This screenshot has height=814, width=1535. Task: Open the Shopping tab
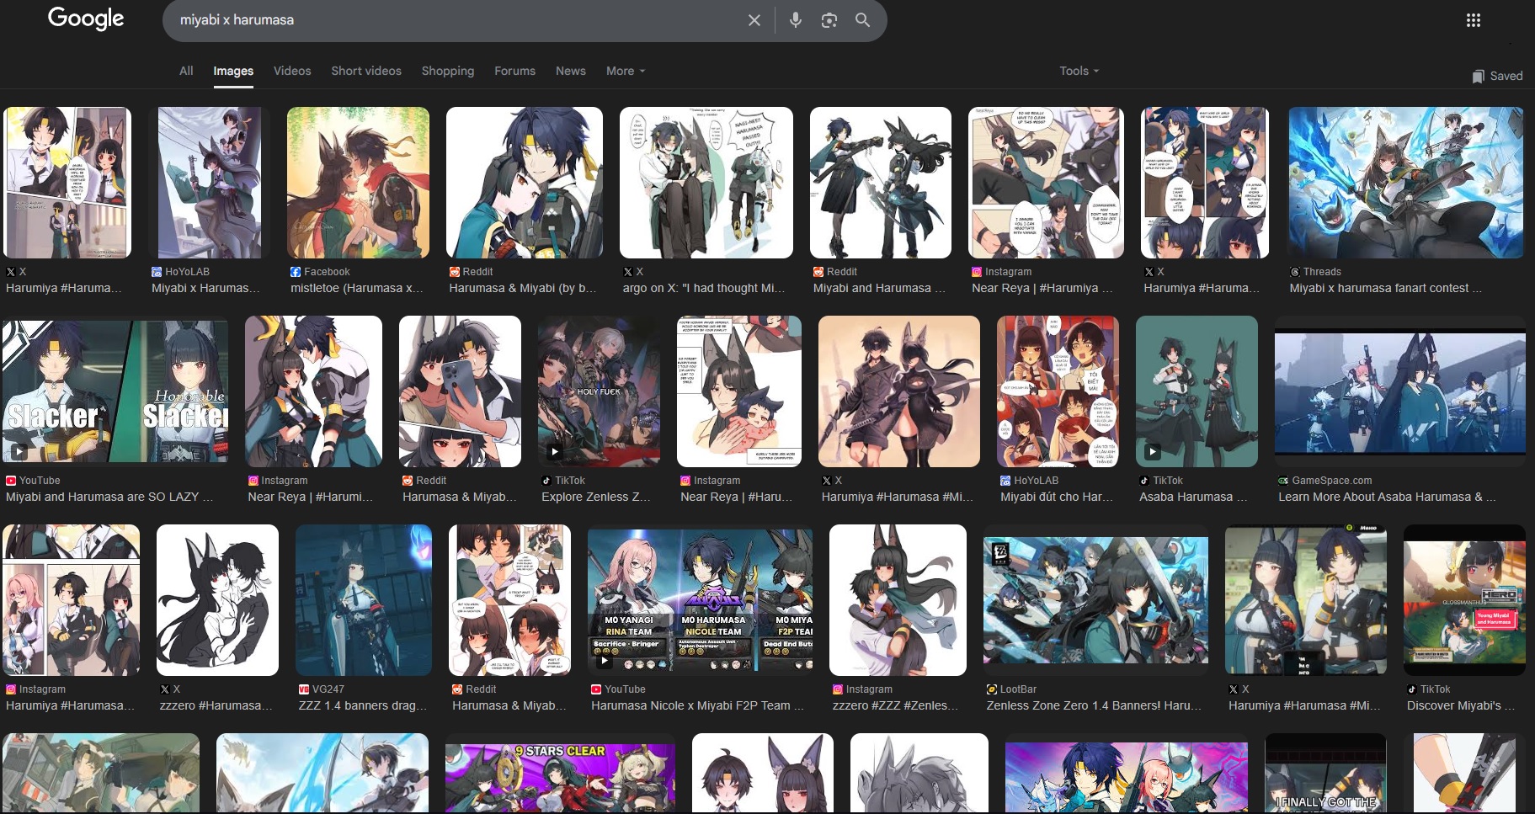click(448, 71)
